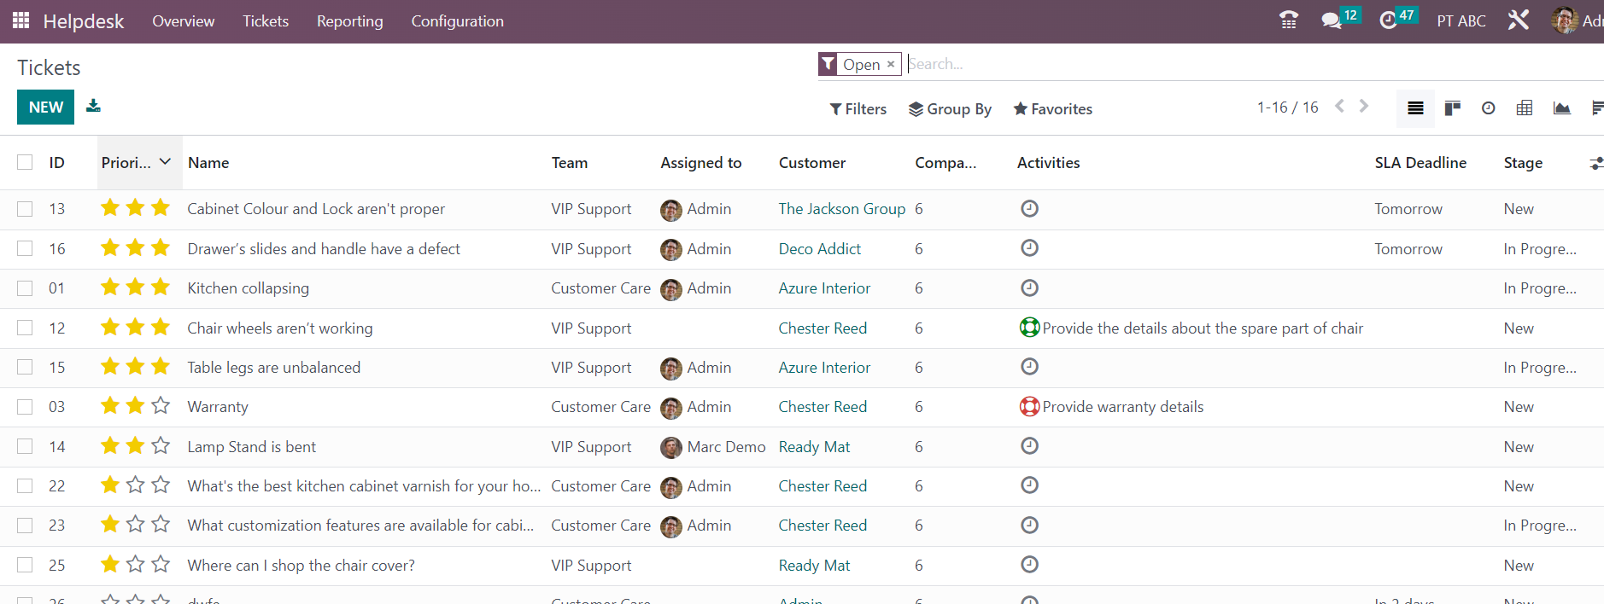Check the box for ticket 03 Warranty
Image resolution: width=1604 pixels, height=604 pixels.
(x=25, y=407)
